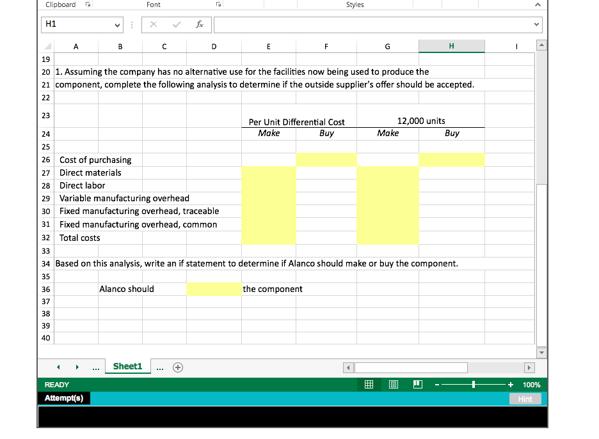Screen dimensions: 599x439
Task: Open the Name Box dropdown
Action: point(119,24)
